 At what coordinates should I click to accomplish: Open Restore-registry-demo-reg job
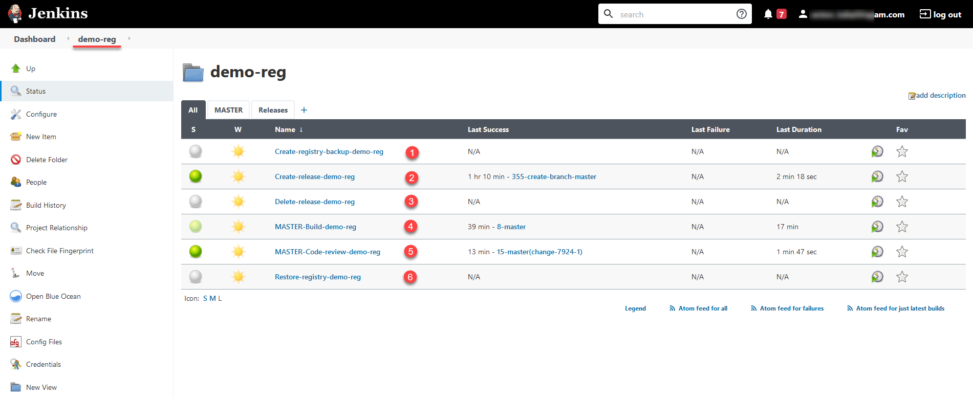[318, 277]
